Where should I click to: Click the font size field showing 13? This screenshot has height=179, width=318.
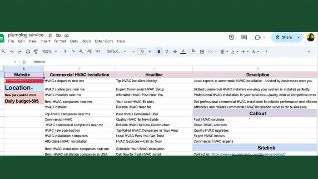point(142,51)
